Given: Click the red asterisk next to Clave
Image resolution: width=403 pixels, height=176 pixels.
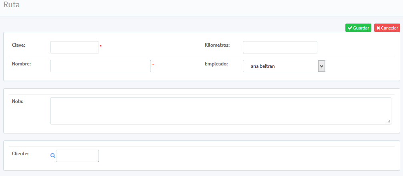Looking at the screenshot, I should (x=101, y=47).
